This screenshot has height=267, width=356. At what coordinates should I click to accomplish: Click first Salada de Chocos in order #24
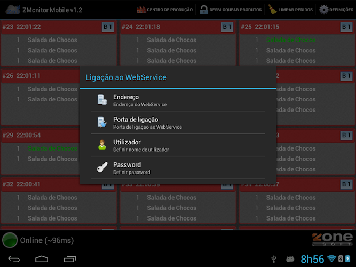[172, 40]
